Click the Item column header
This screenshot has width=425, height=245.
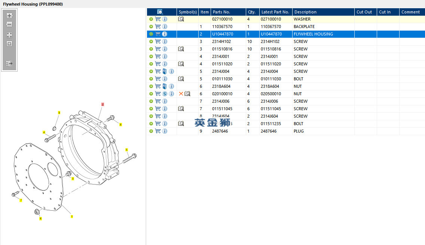pos(205,12)
